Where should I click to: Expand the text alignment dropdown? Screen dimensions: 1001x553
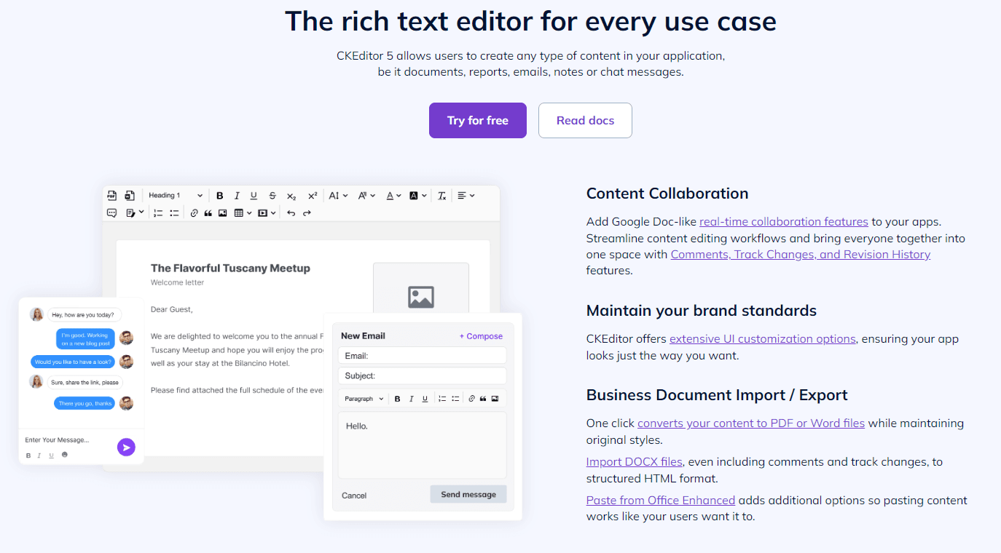(x=465, y=195)
